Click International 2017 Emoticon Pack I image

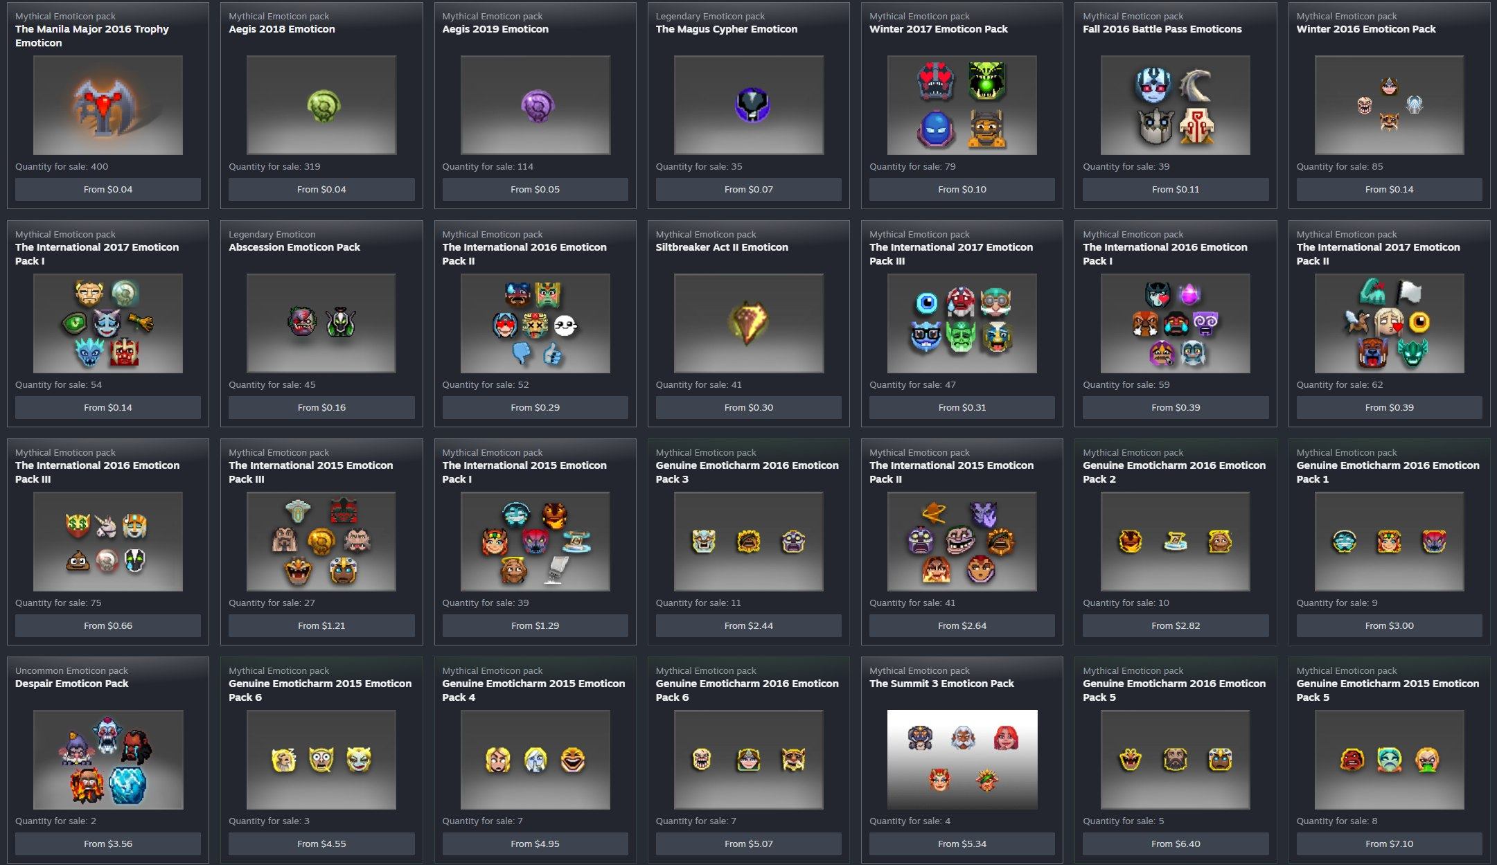pyautogui.click(x=108, y=323)
